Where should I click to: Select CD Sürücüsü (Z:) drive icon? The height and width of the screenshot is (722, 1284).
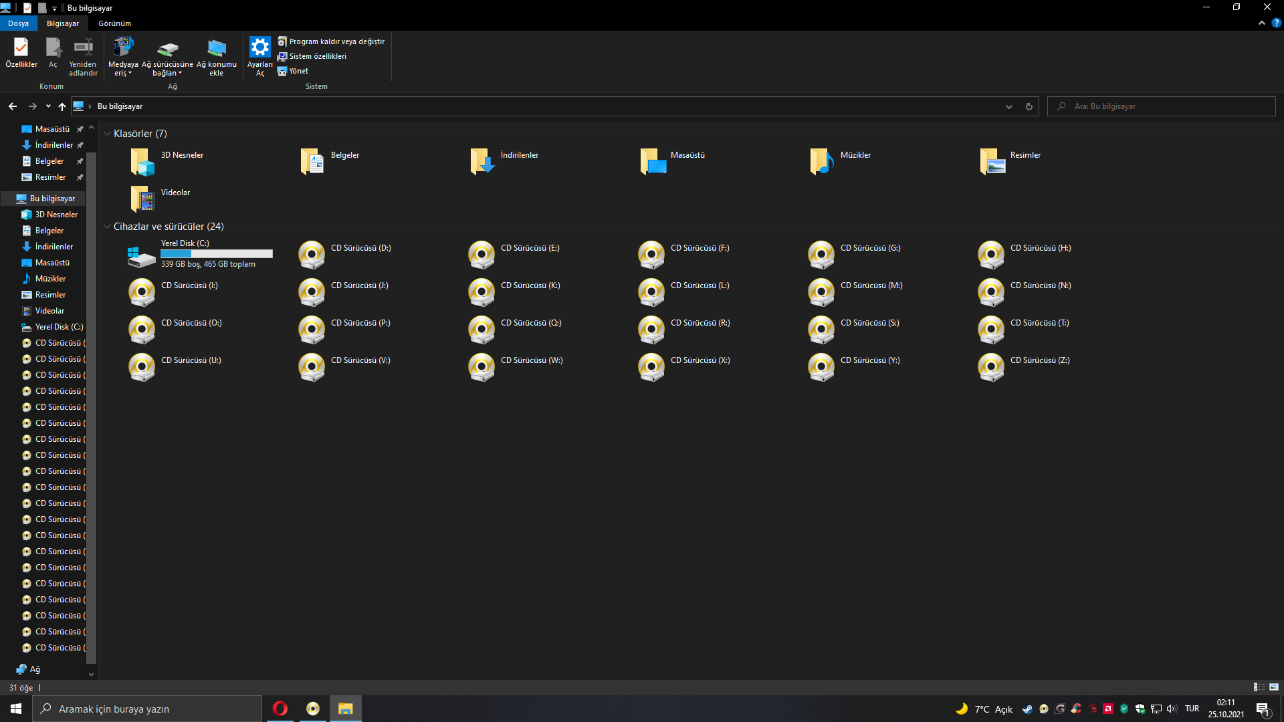991,367
